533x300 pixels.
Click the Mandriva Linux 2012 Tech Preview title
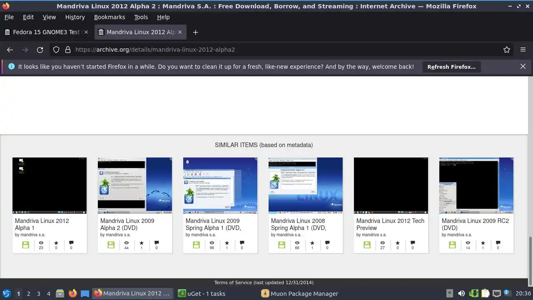(x=391, y=224)
